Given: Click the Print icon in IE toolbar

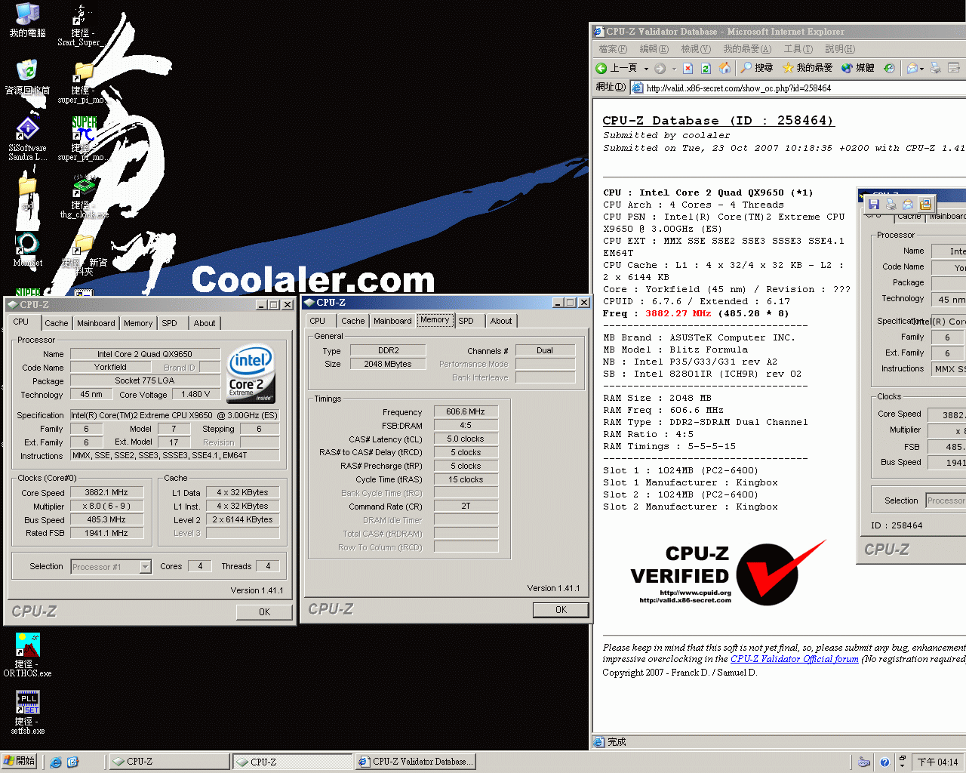Looking at the screenshot, I should click(x=936, y=68).
